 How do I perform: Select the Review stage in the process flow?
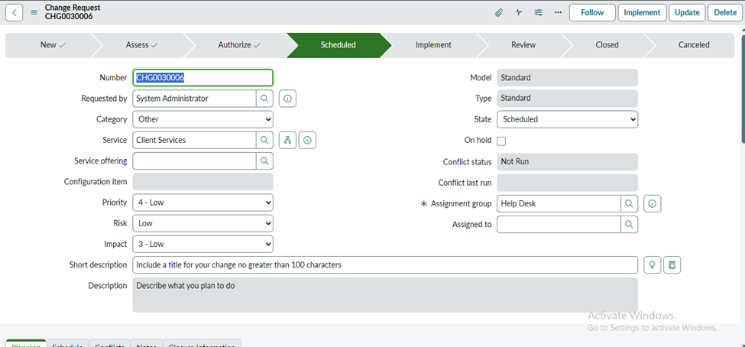point(523,45)
